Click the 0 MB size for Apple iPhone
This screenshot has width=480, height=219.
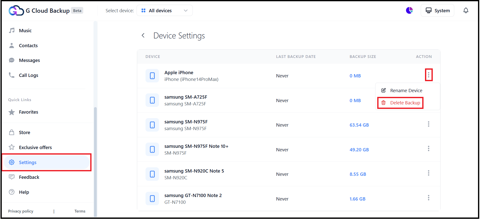pyautogui.click(x=355, y=76)
